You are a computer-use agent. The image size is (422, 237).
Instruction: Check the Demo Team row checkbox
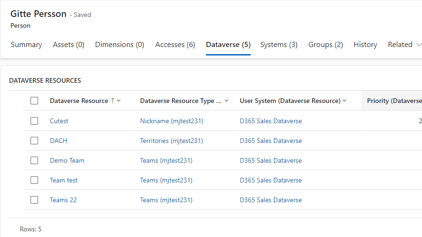(34, 160)
